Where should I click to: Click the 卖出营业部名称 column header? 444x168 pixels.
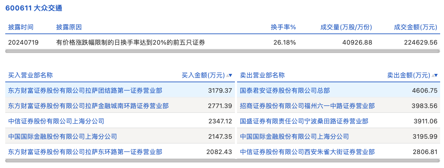(262, 75)
